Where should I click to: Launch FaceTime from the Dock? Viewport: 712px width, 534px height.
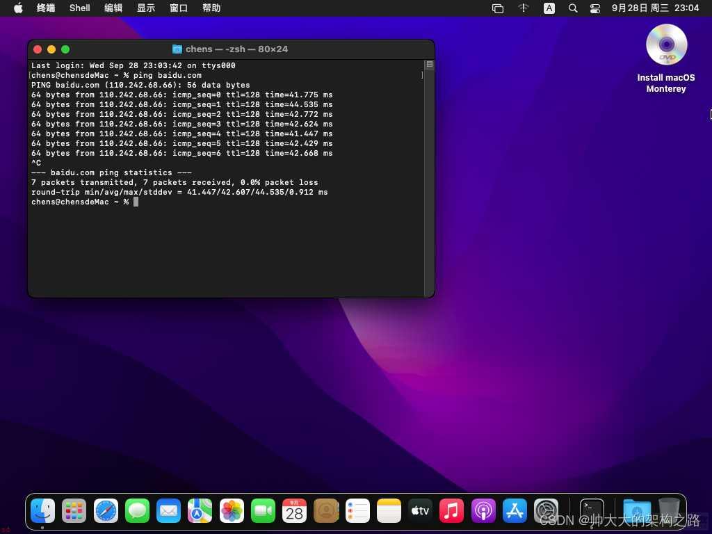pos(263,510)
